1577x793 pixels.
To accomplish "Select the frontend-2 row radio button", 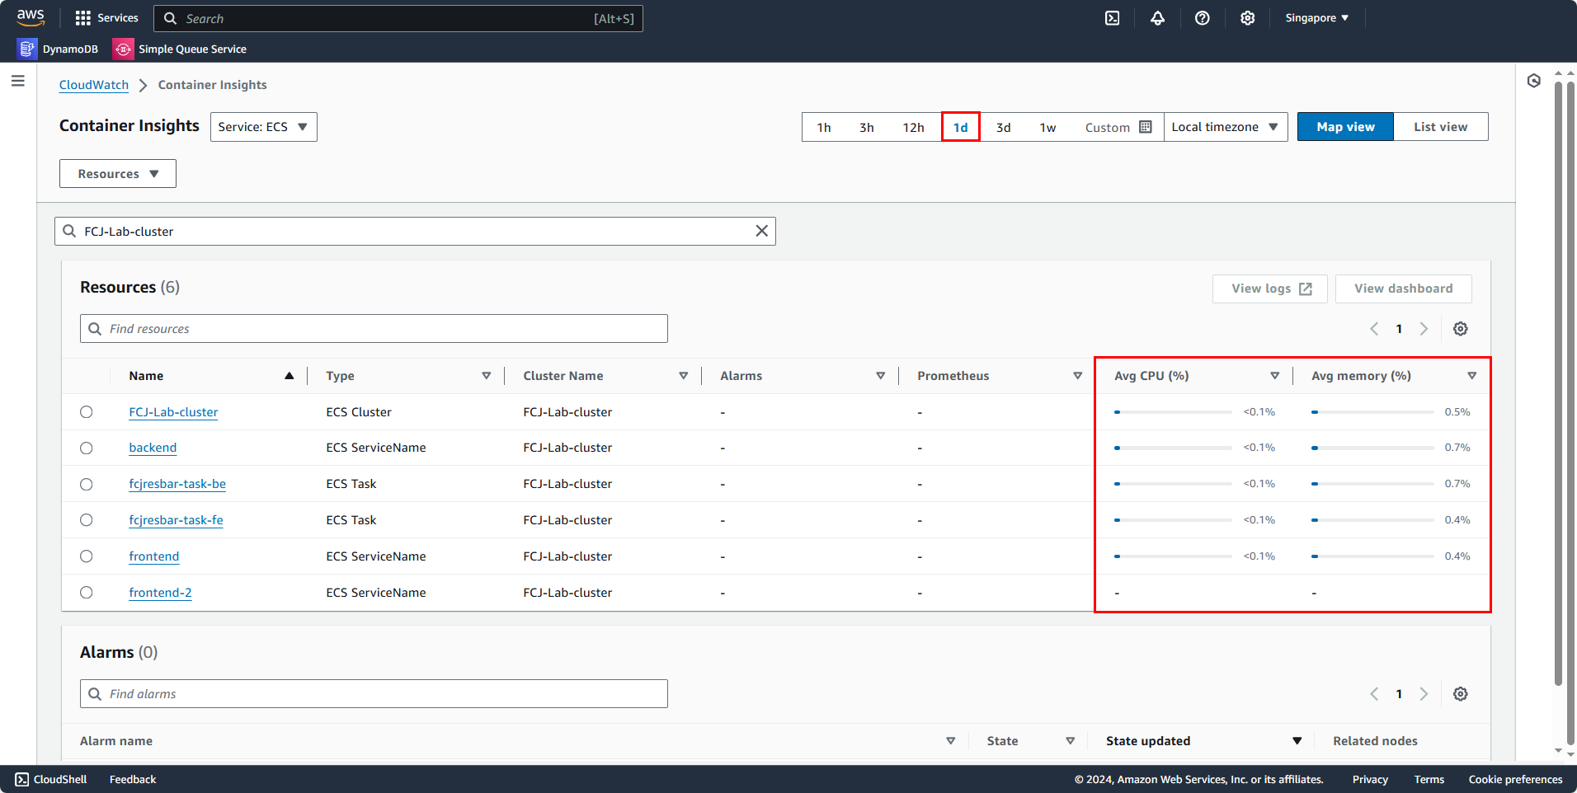I will pyautogui.click(x=87, y=593).
